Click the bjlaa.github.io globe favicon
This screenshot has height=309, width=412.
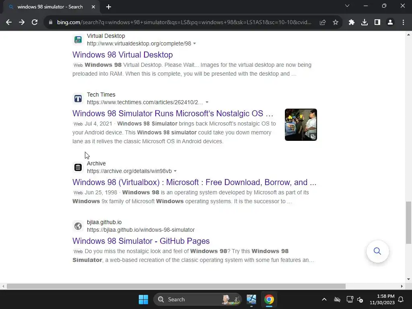pos(78,226)
